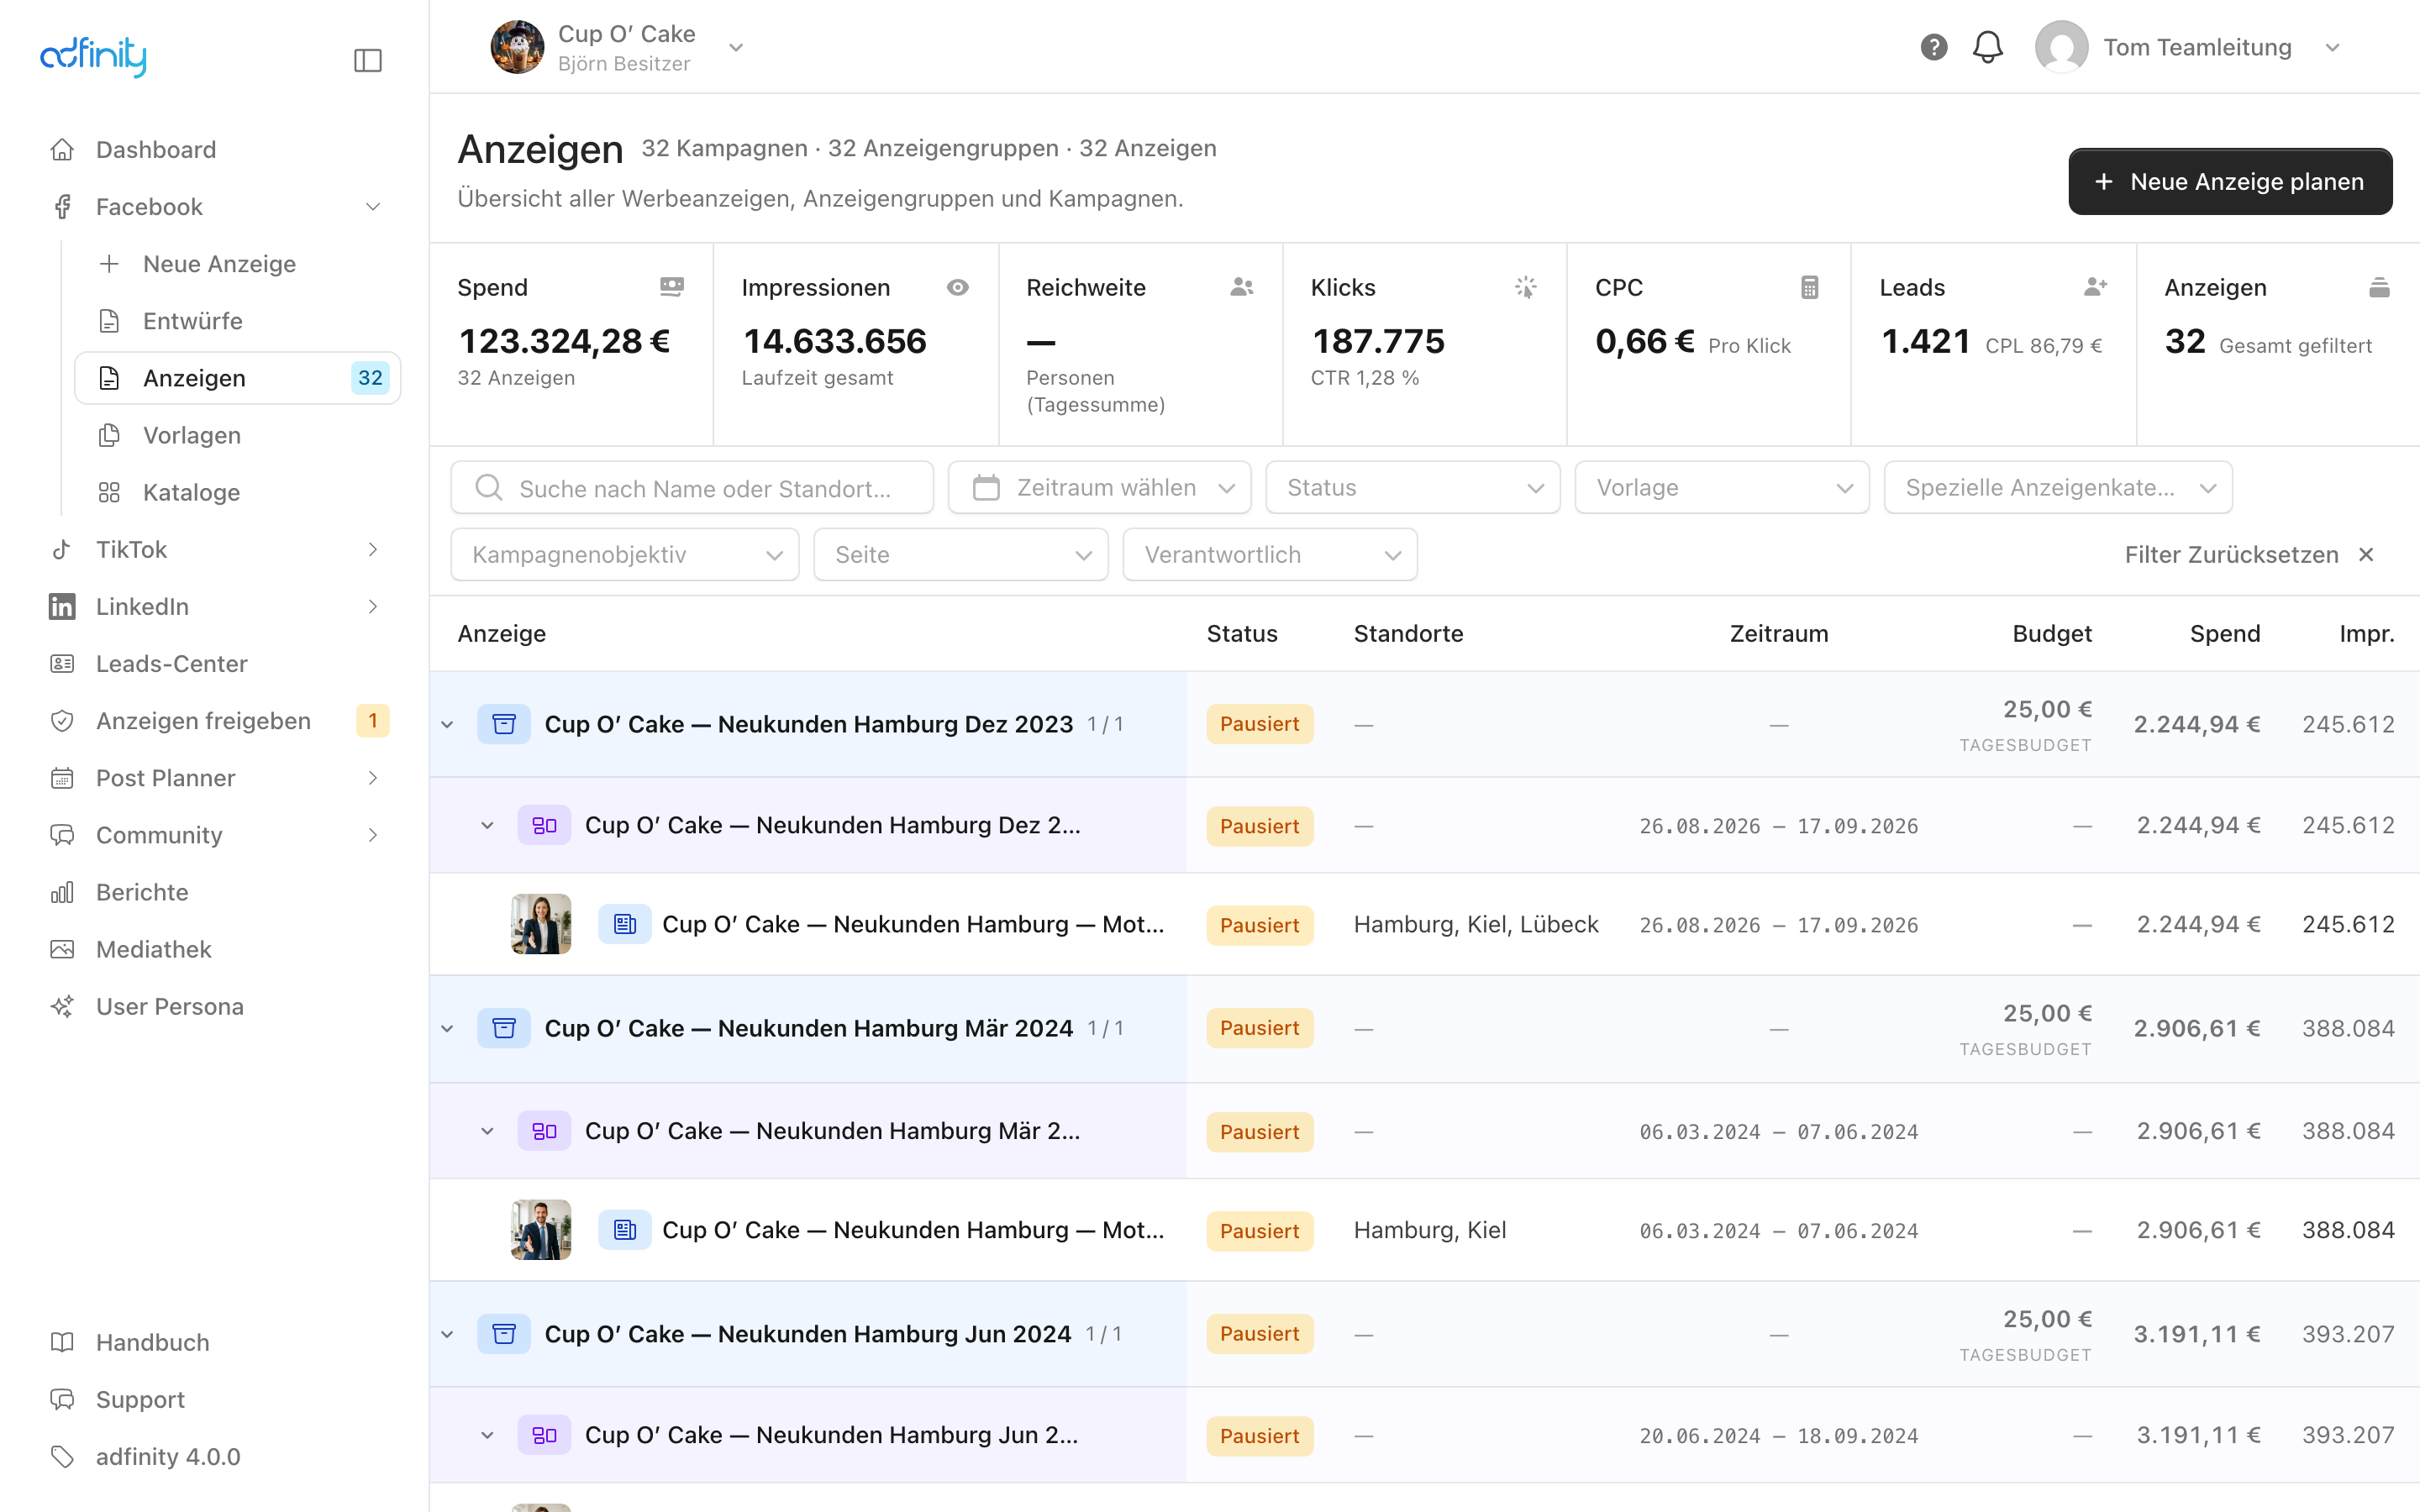Collapse the Neukunden Hamburg Dez 2023 campaign row
Screen dimensions: 2420x1512
447,724
